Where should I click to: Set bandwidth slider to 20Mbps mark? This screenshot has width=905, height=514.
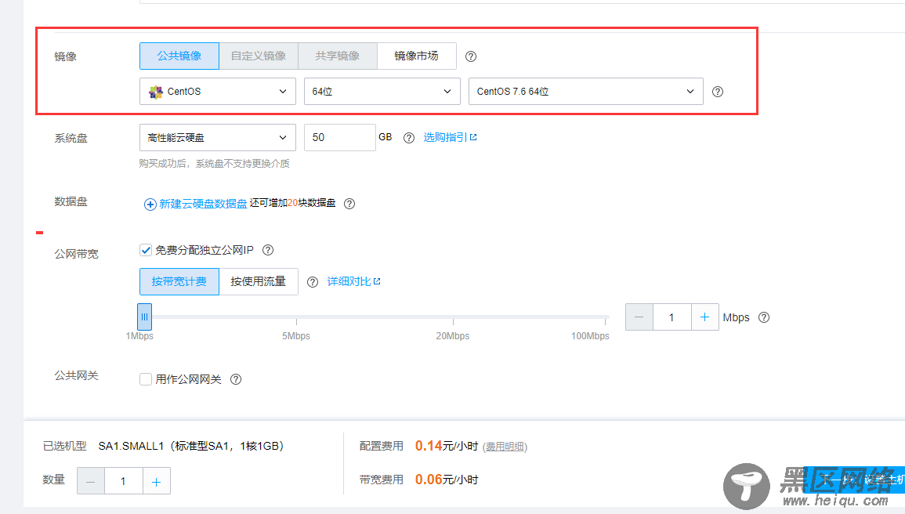coord(453,317)
